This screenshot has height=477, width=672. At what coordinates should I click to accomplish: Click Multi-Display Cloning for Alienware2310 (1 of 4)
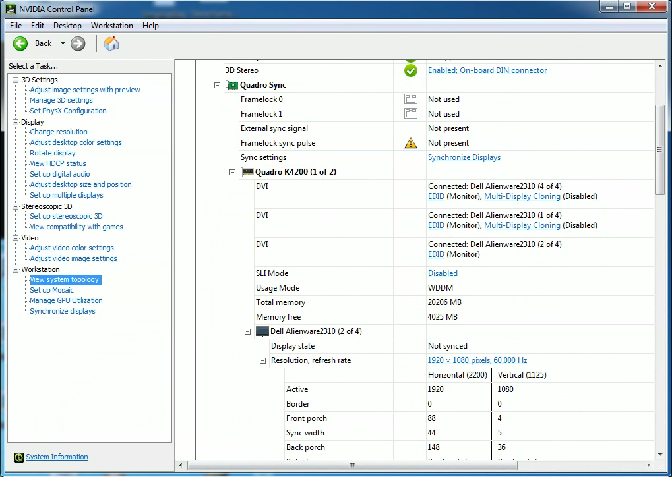(522, 225)
